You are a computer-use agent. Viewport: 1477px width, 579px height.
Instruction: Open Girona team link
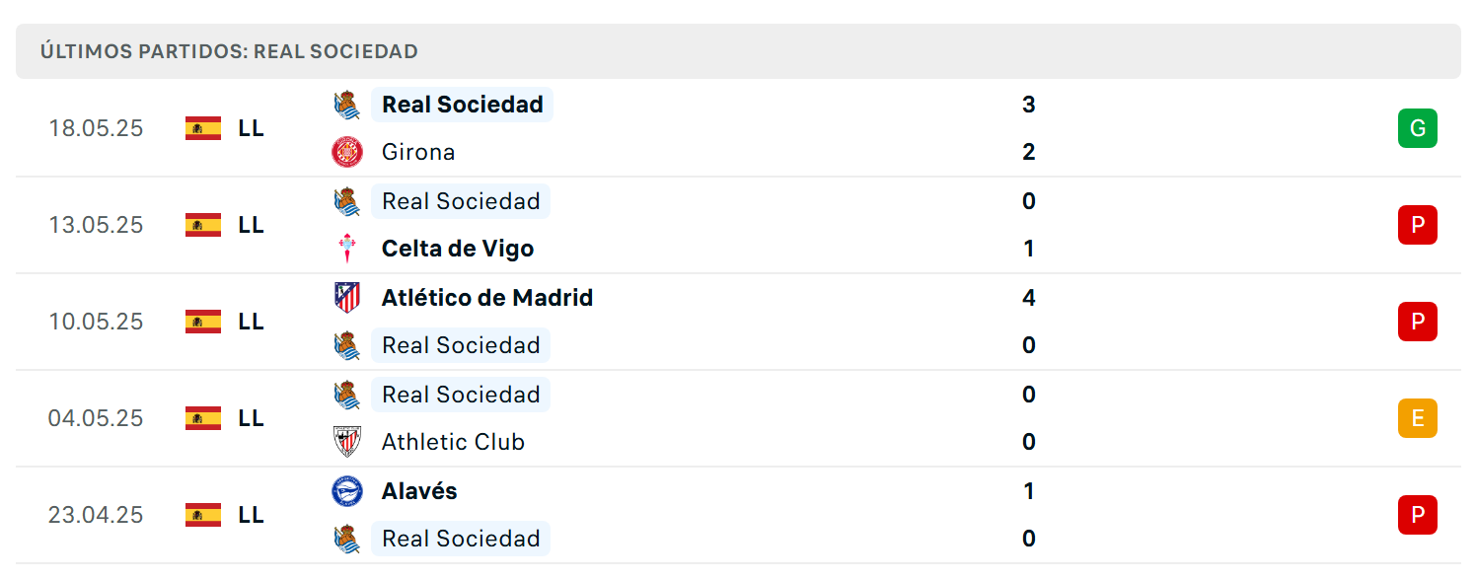pyautogui.click(x=418, y=152)
